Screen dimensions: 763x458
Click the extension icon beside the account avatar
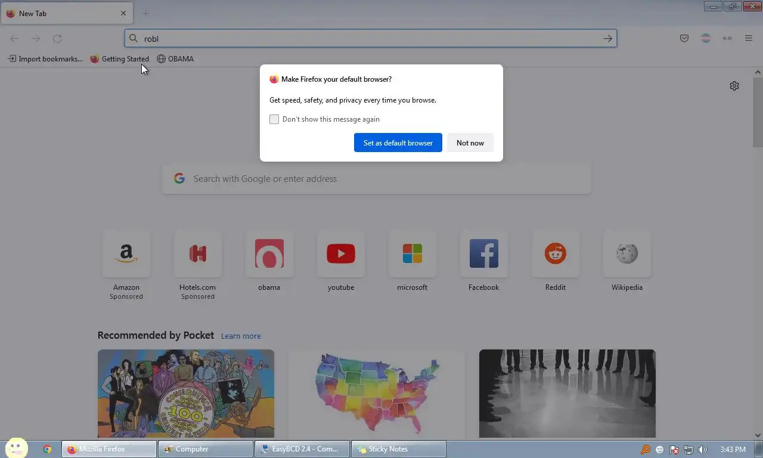[x=727, y=39]
